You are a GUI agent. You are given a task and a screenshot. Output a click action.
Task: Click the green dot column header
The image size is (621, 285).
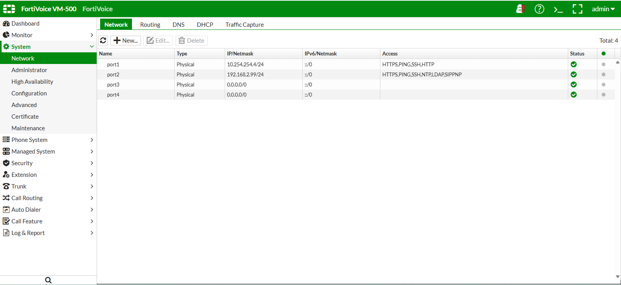pyautogui.click(x=604, y=54)
